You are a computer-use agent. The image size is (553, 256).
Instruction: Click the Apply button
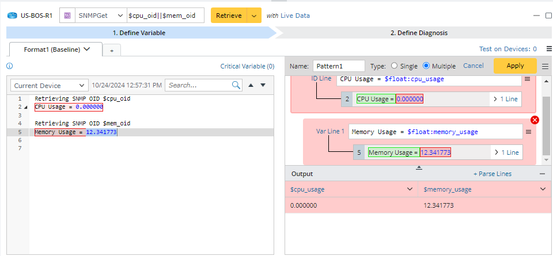[515, 66]
